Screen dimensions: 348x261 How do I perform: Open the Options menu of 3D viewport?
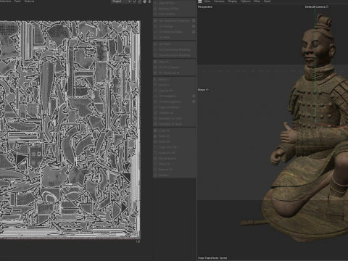click(x=245, y=1)
